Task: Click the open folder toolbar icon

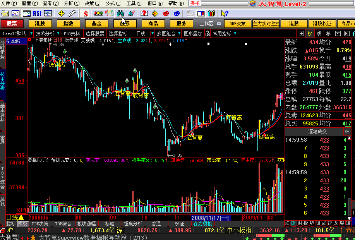Action: point(5,14)
